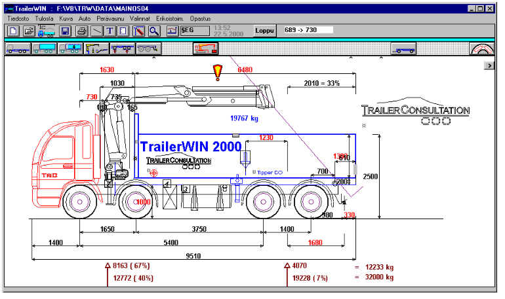This screenshot has width=505, height=299.
Task: Click the printer icon
Action: [x=81, y=31]
